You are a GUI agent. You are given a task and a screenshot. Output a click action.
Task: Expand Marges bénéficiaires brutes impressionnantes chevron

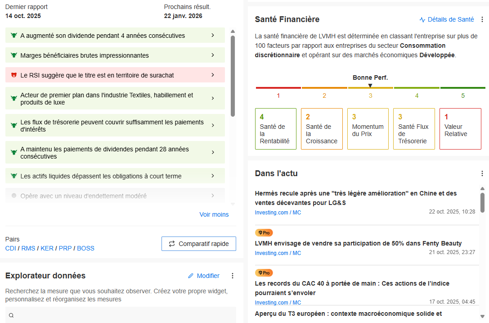pyautogui.click(x=213, y=55)
